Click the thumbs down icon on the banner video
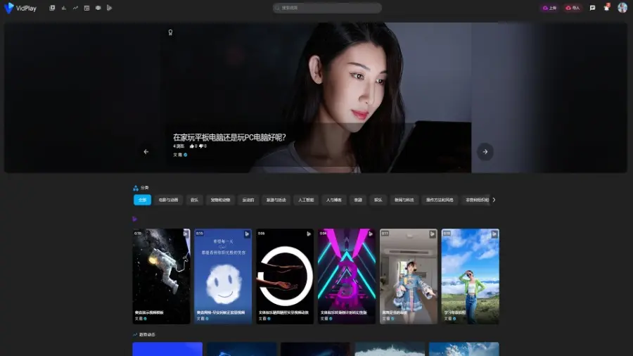This screenshot has height=356, width=633. tap(201, 146)
